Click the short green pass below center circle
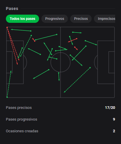The width and height of the screenshot is (121, 144). 59,77
